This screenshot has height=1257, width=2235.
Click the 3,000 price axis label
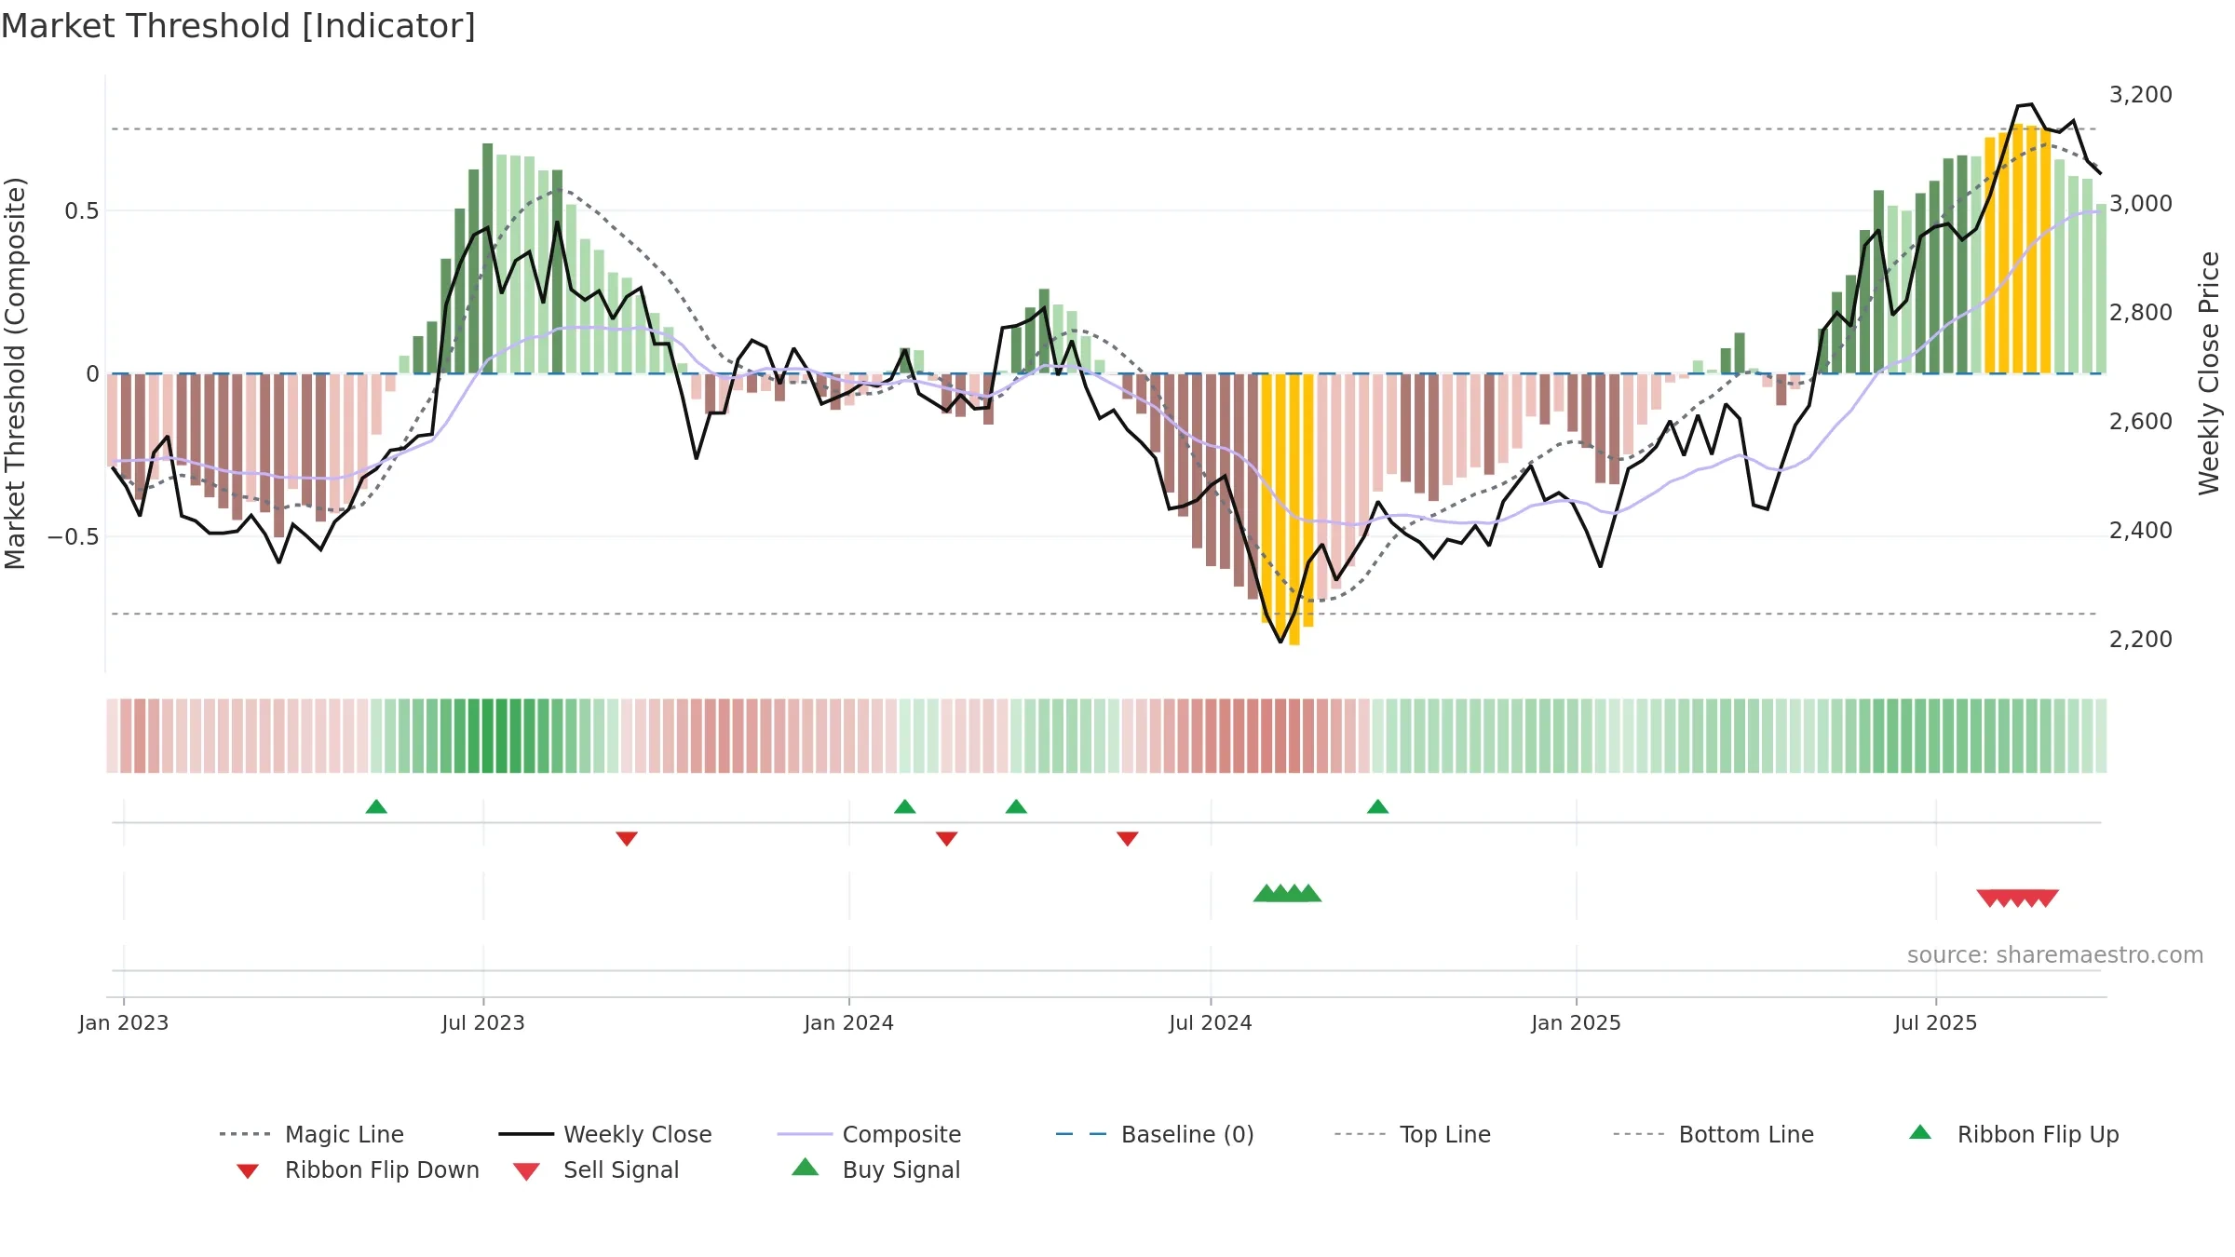click(x=2141, y=204)
